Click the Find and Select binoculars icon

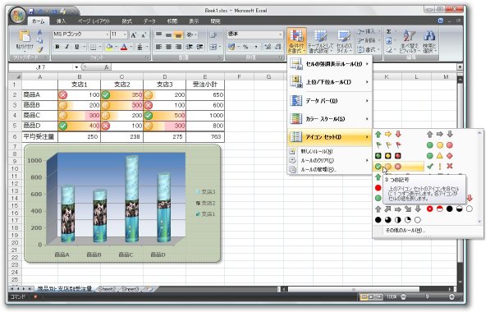[x=429, y=35]
